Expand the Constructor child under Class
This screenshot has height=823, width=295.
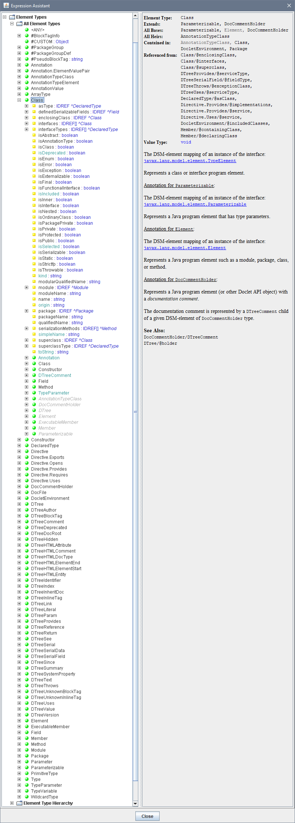point(26,370)
